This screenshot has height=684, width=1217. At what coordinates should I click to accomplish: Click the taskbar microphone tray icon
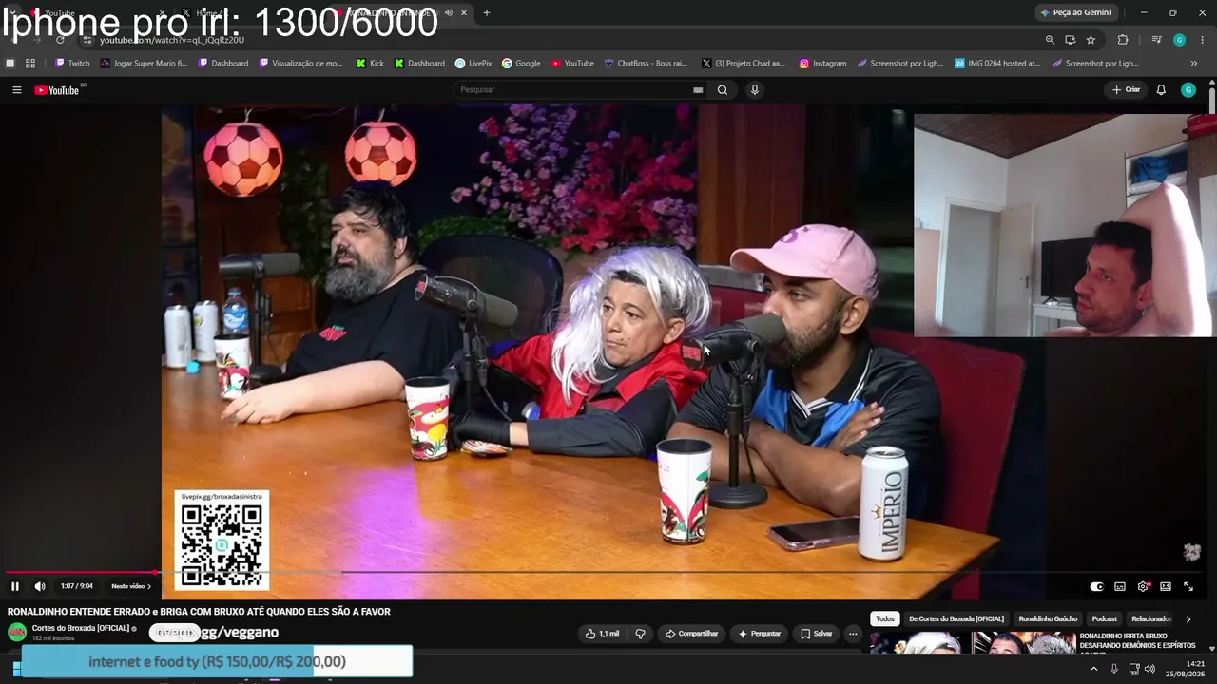click(1114, 670)
